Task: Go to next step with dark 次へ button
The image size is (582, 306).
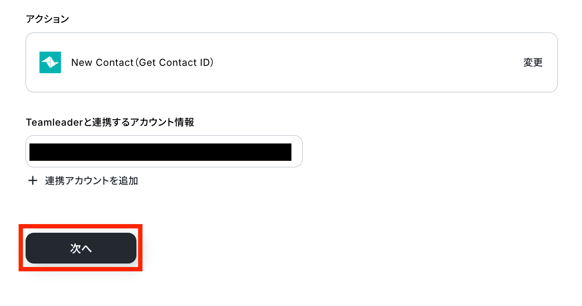Action: pos(81,248)
